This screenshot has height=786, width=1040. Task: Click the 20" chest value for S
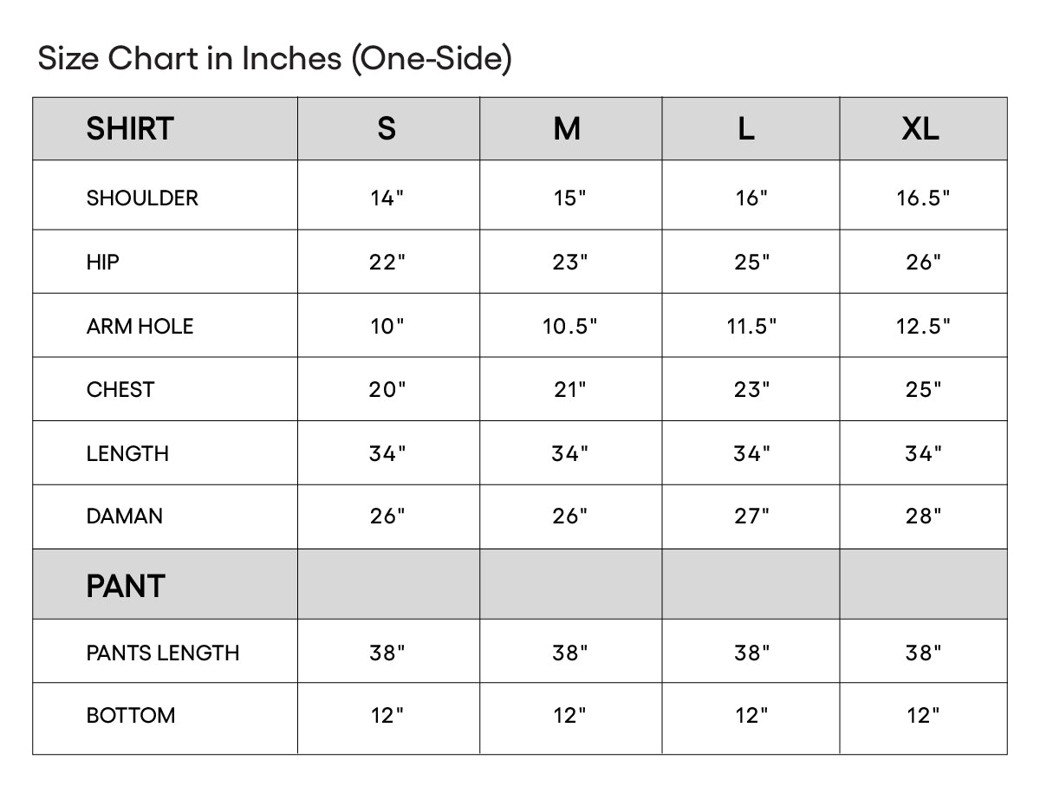[x=387, y=389]
